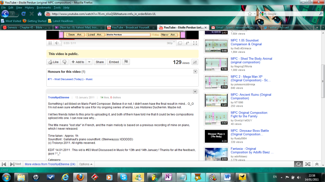The image size is (325, 182).
Task: Like this video
Action: point(53,62)
